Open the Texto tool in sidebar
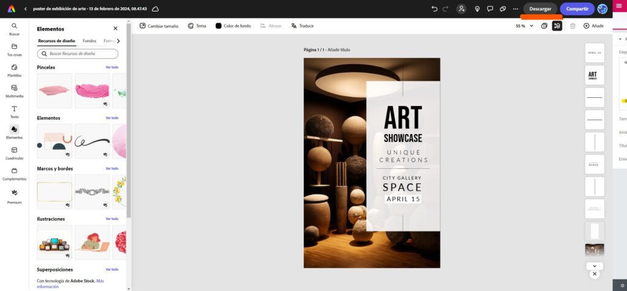The height and width of the screenshot is (291, 627). click(14, 111)
